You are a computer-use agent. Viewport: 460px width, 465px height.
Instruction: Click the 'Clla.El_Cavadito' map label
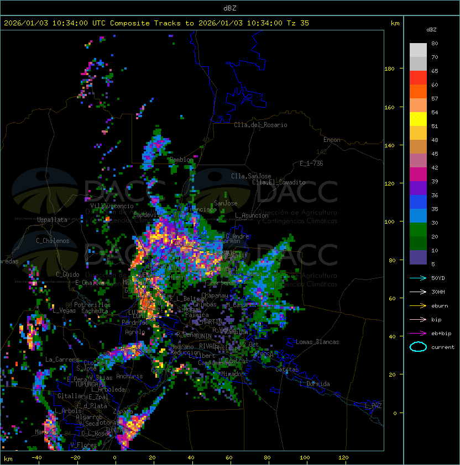(x=279, y=182)
